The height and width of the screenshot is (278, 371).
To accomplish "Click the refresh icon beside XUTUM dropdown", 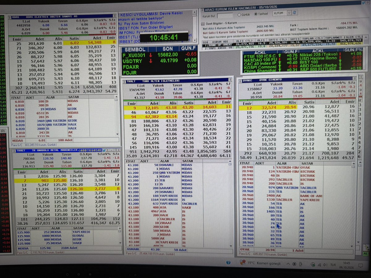I will 295,13.
